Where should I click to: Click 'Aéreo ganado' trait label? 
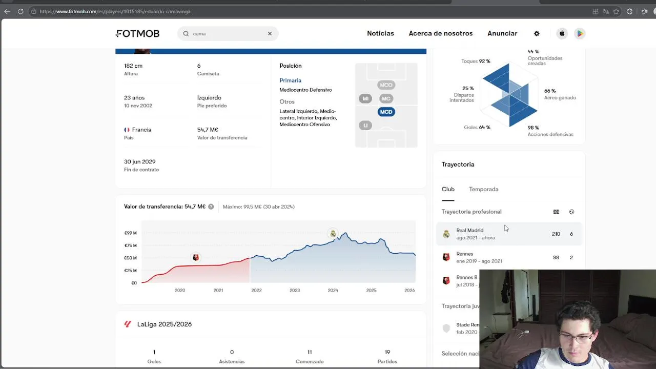pos(560,97)
